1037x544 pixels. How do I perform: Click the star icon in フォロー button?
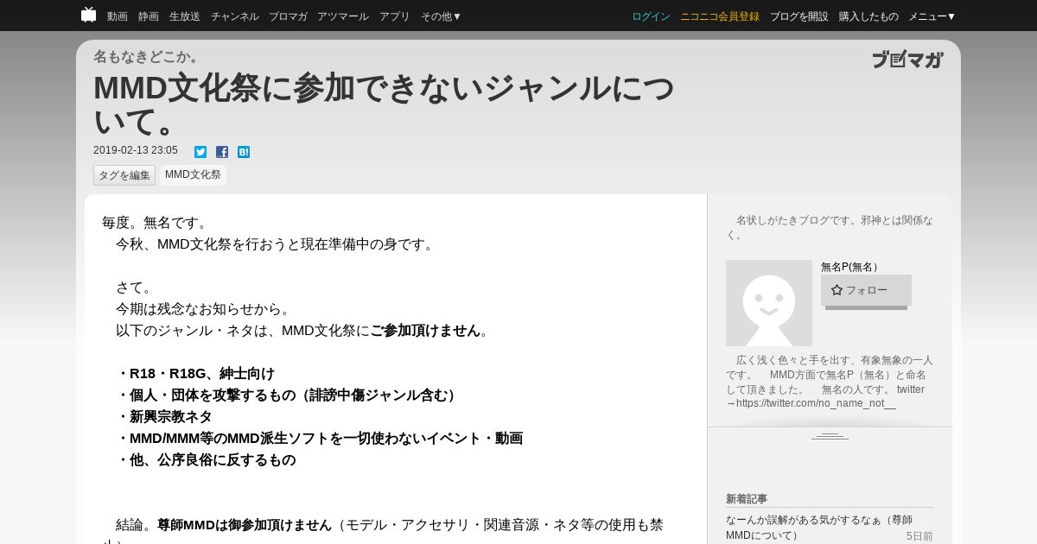click(x=837, y=290)
